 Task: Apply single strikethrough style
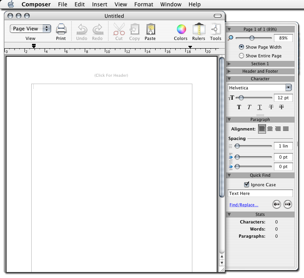pos(271,107)
